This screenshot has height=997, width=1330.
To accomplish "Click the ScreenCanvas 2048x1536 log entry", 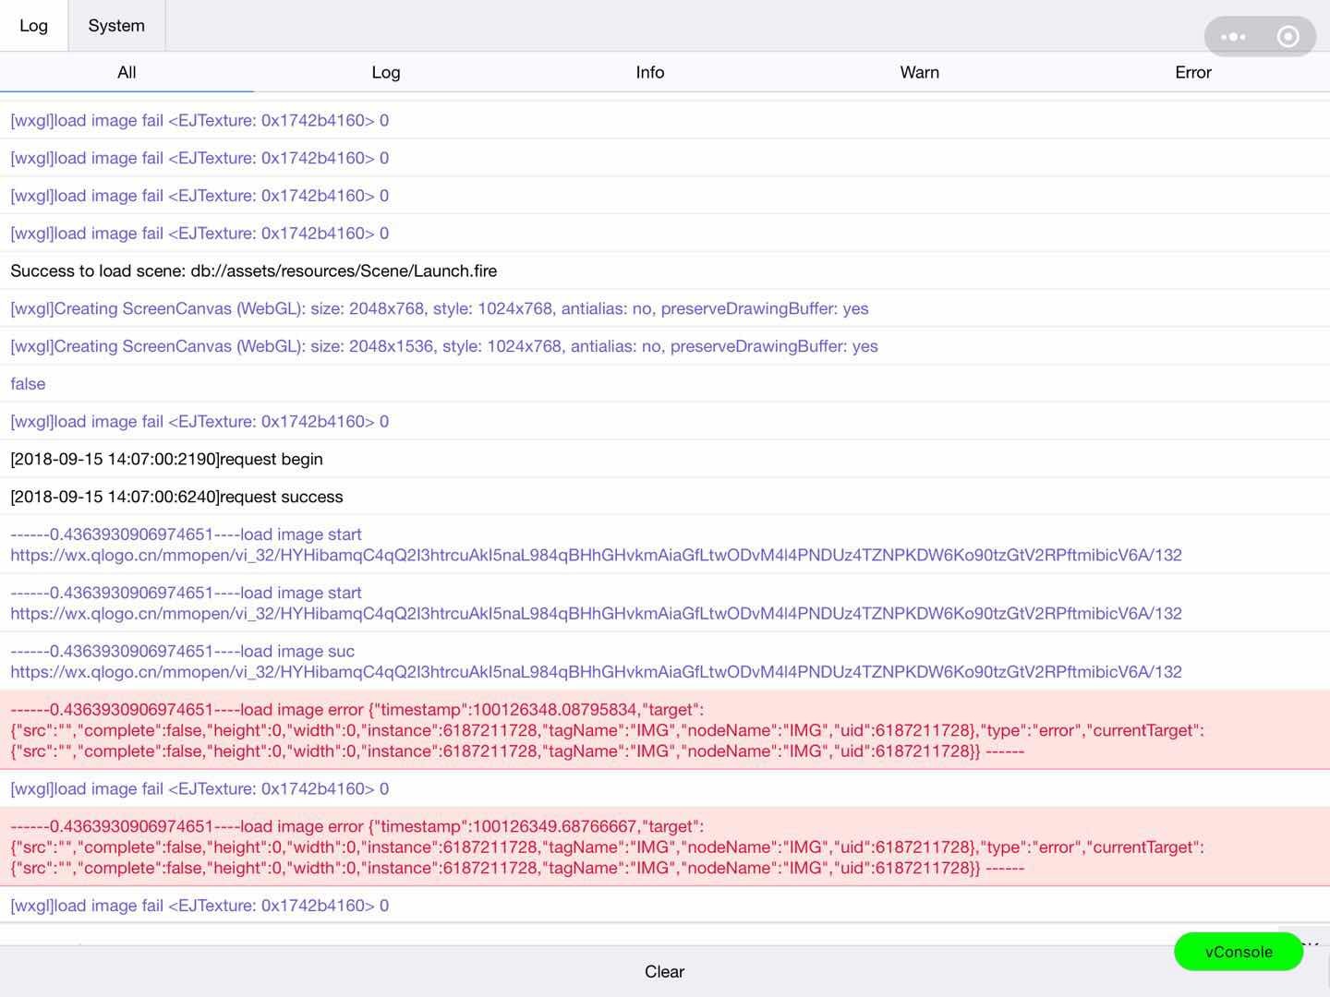I will click(443, 346).
